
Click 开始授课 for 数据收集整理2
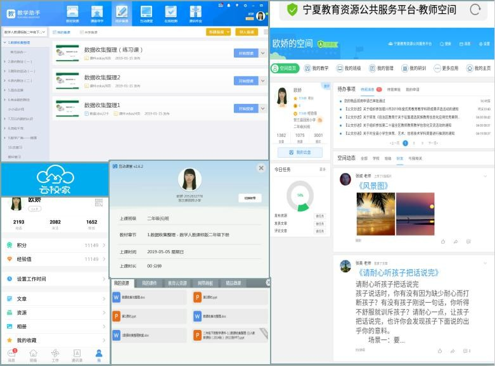coord(247,81)
